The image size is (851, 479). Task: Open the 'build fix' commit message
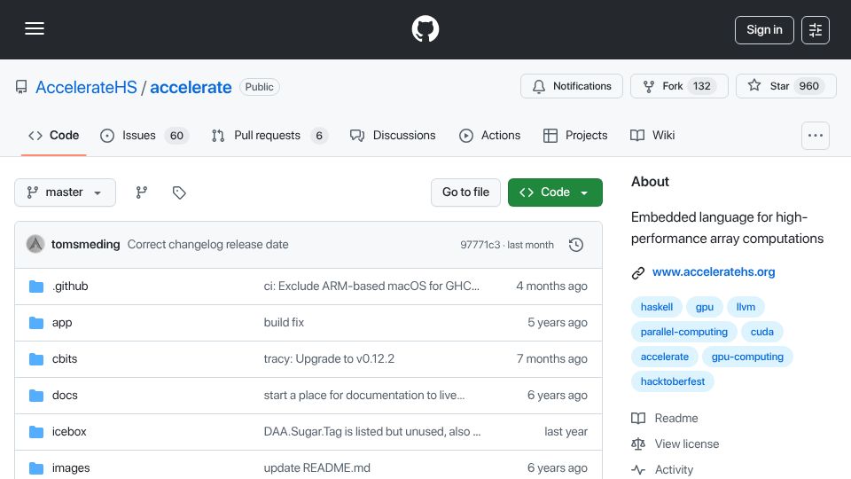pyautogui.click(x=284, y=323)
